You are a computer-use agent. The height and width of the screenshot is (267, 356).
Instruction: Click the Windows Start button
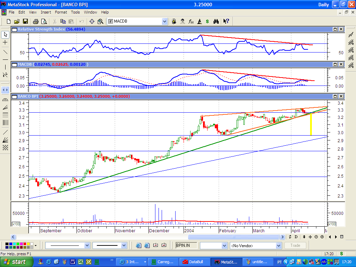click(14, 262)
